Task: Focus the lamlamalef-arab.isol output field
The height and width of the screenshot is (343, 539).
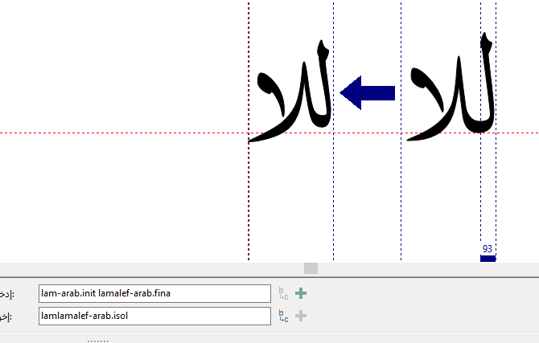Action: coord(153,316)
